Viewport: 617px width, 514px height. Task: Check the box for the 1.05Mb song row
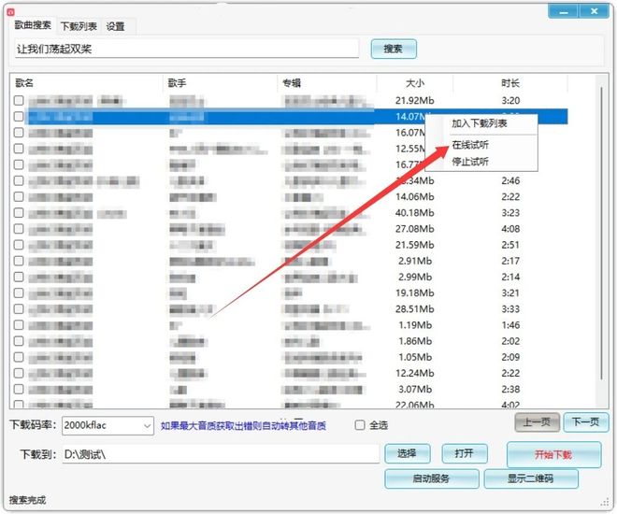click(19, 357)
